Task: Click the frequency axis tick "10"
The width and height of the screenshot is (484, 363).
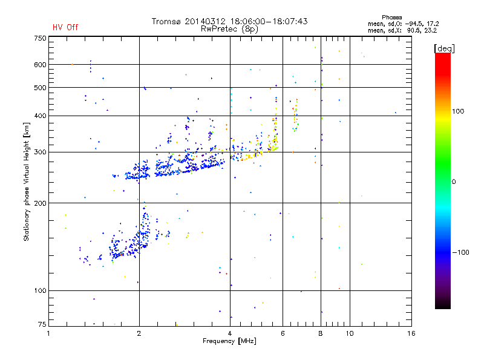Action: click(350, 333)
